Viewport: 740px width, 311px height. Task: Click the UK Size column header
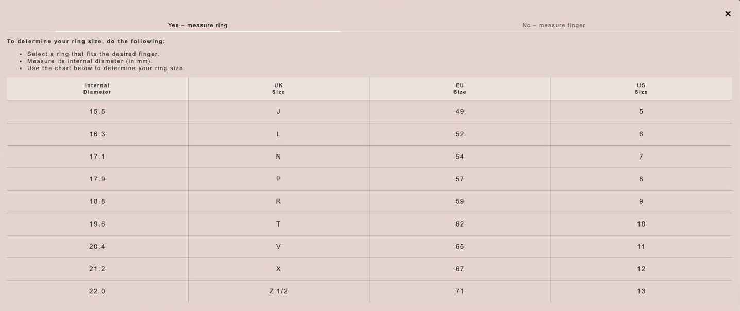click(279, 89)
